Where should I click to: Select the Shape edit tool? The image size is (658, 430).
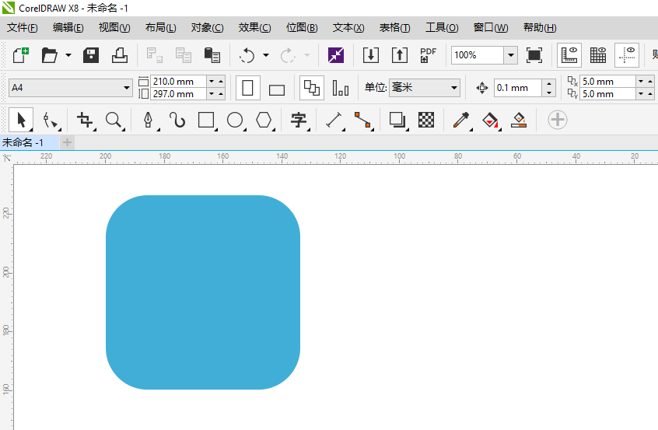[51, 121]
